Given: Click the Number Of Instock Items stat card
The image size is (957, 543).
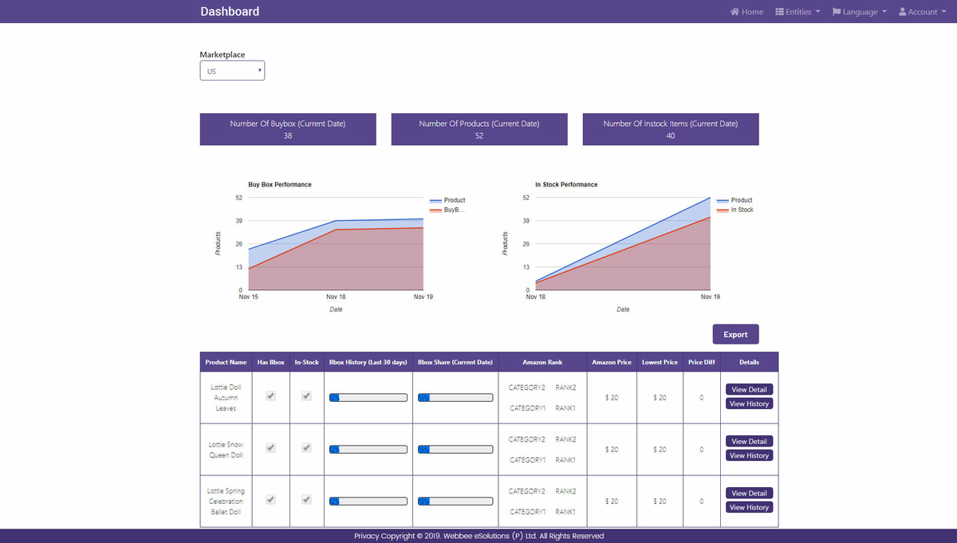Looking at the screenshot, I should click(x=671, y=129).
